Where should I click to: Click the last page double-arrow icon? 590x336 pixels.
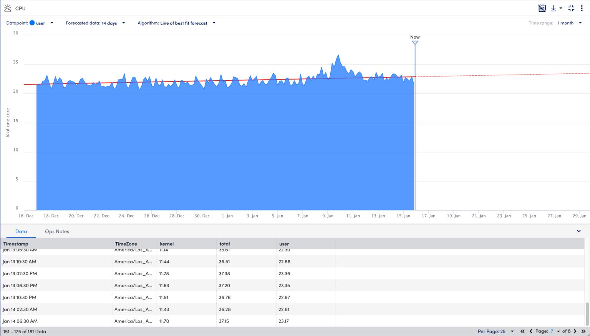tap(583, 331)
